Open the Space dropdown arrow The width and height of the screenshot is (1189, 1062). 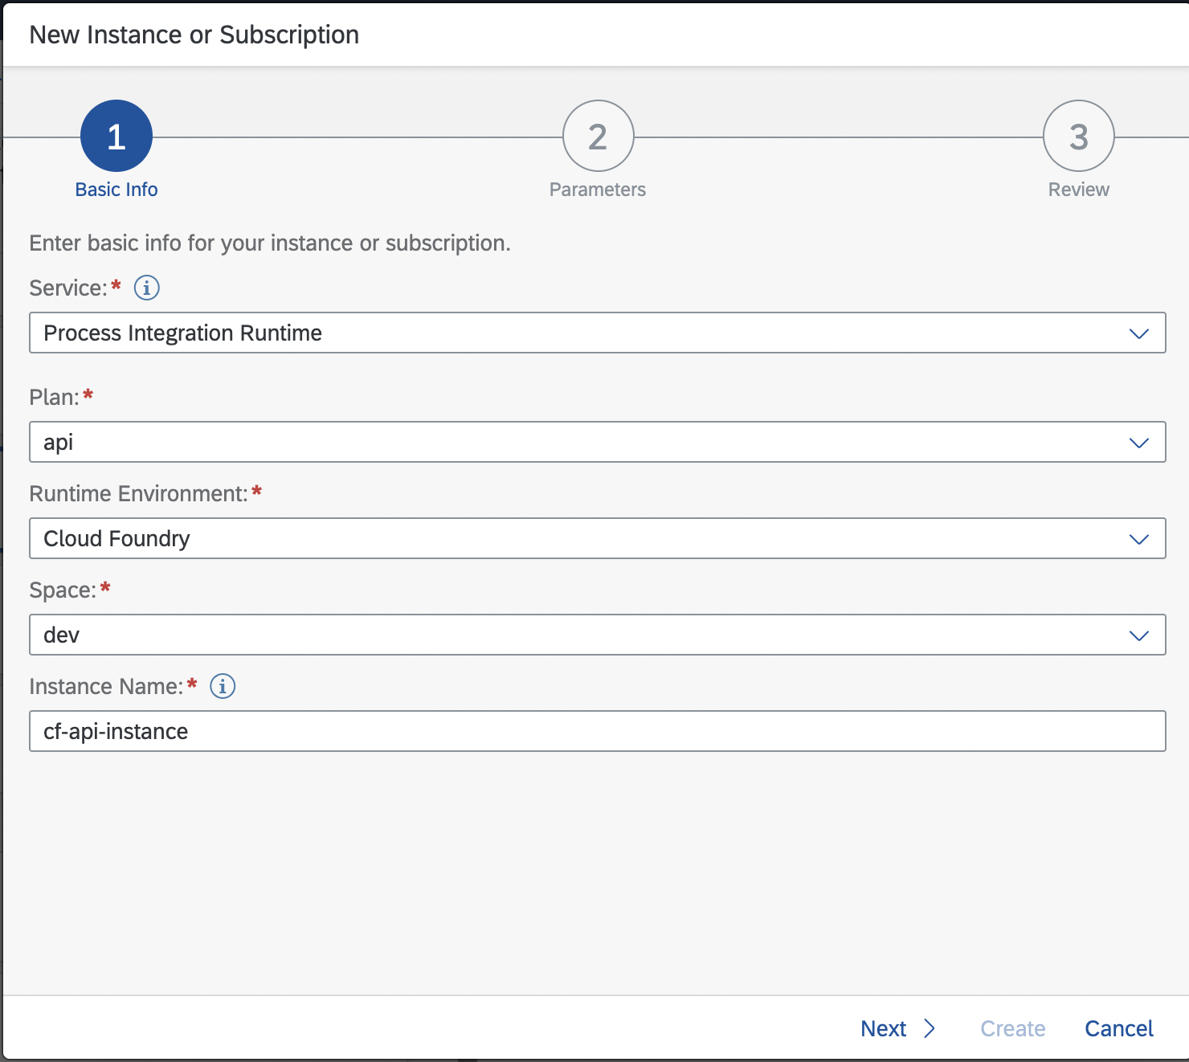[x=1138, y=635]
